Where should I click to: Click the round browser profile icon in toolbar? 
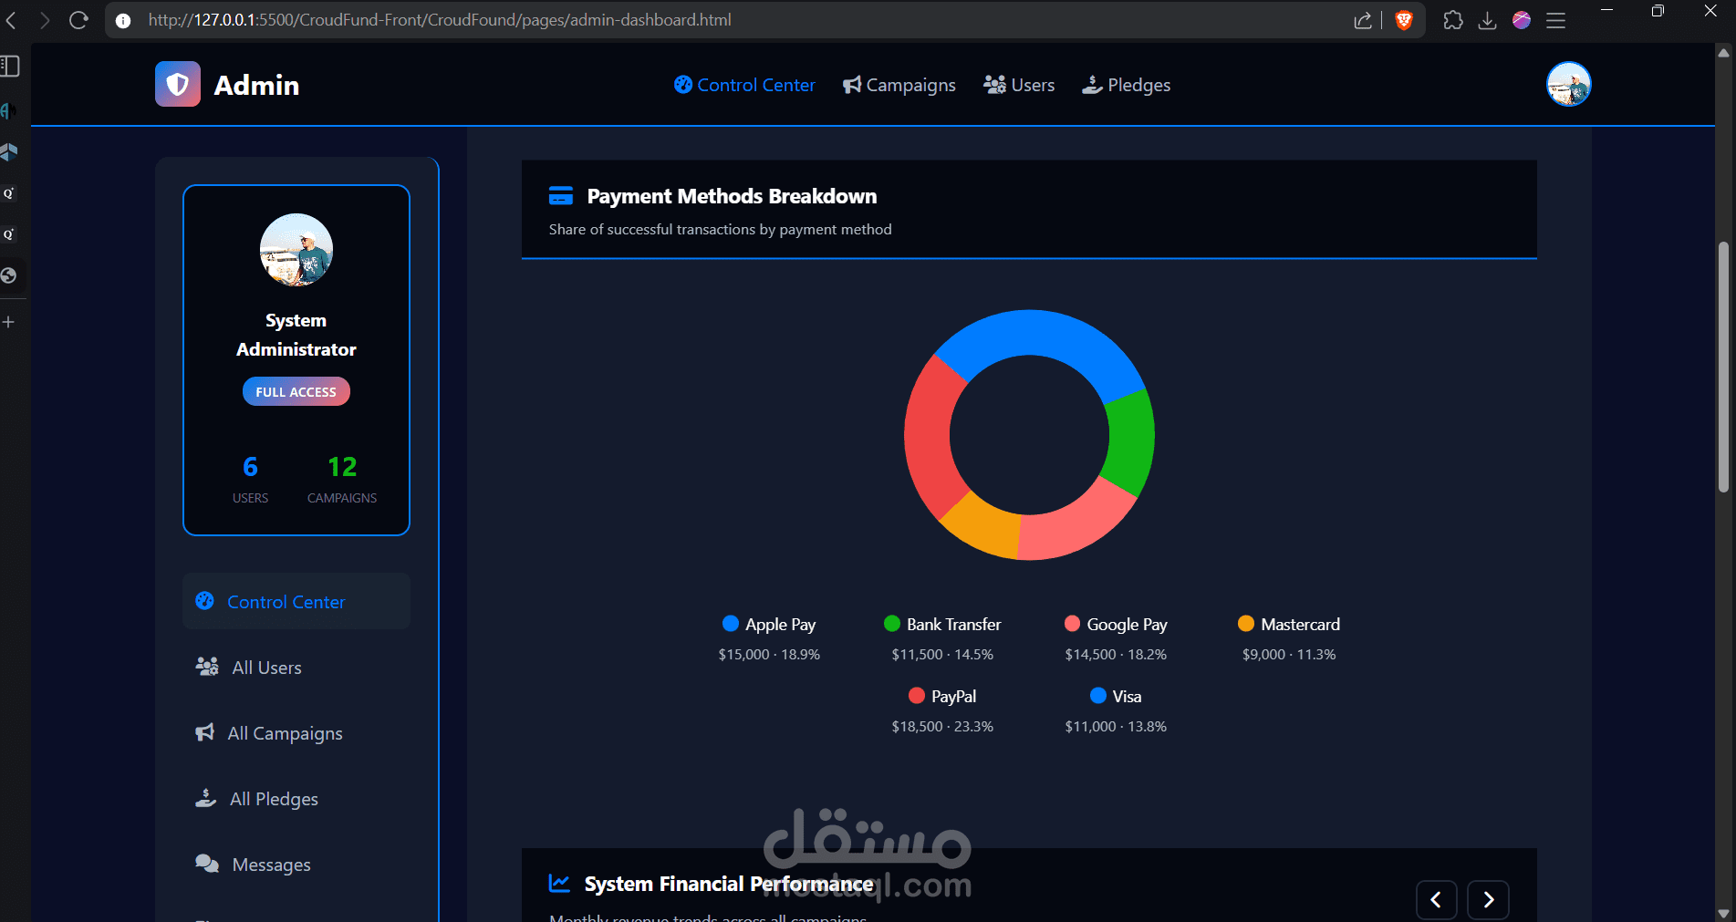click(x=1522, y=20)
